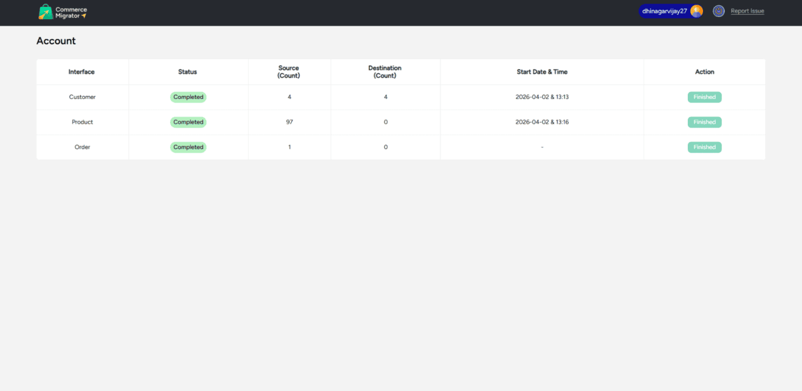Click the user avatar picture

tap(696, 11)
